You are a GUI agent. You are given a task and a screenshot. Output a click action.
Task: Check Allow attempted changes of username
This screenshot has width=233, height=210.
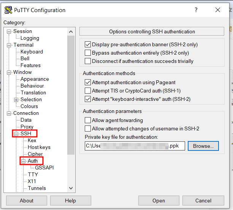coord(88,129)
